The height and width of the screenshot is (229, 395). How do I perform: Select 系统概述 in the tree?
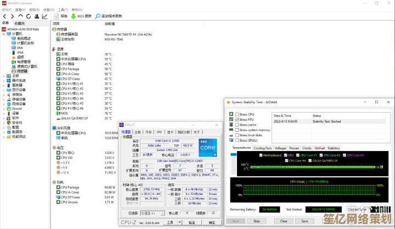click(24, 38)
